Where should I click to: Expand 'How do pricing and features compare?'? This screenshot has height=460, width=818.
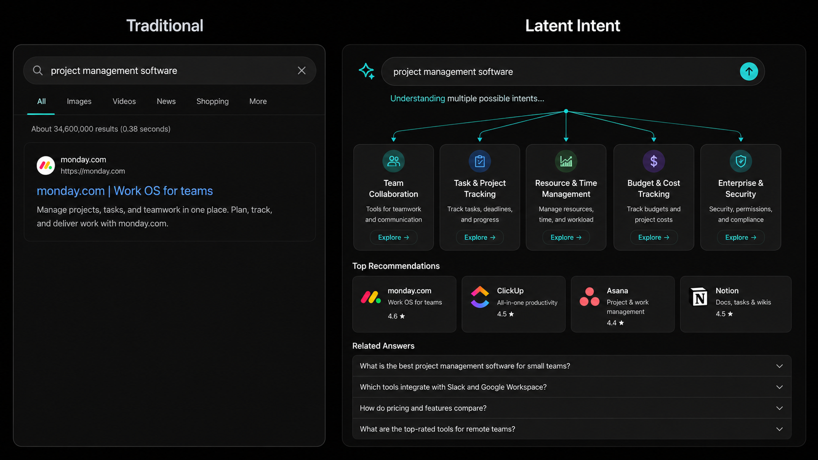tap(571, 408)
